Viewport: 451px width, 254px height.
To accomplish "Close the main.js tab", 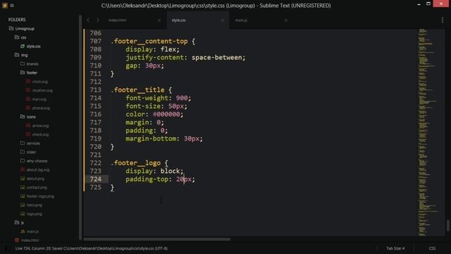I will 286,20.
